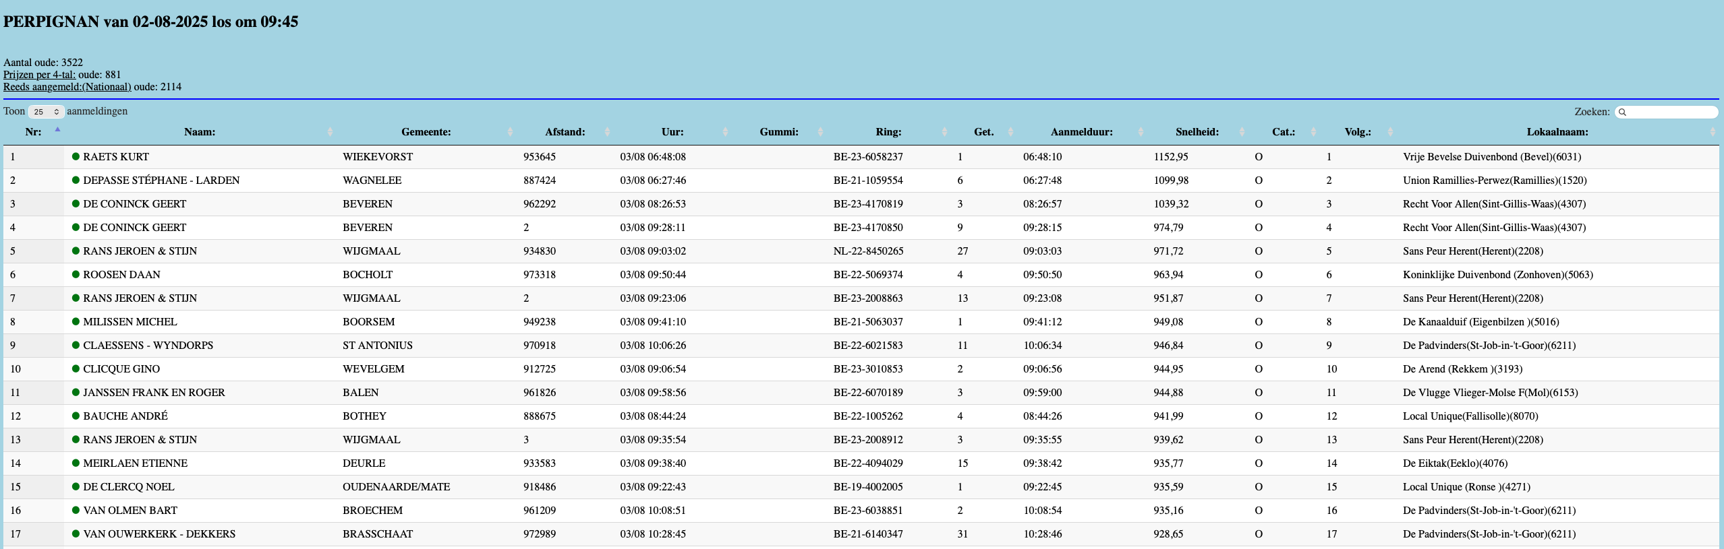Focus the Zoeken search input field
Viewport: 1724px width, 549px height.
pyautogui.click(x=1669, y=112)
